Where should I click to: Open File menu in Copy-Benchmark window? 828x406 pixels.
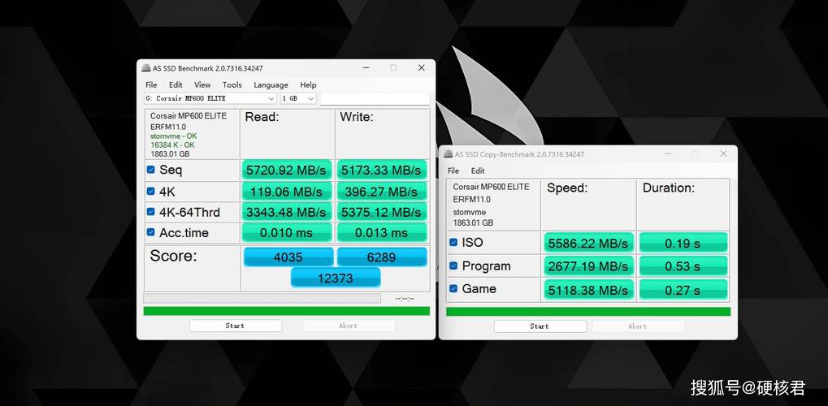pos(453,171)
